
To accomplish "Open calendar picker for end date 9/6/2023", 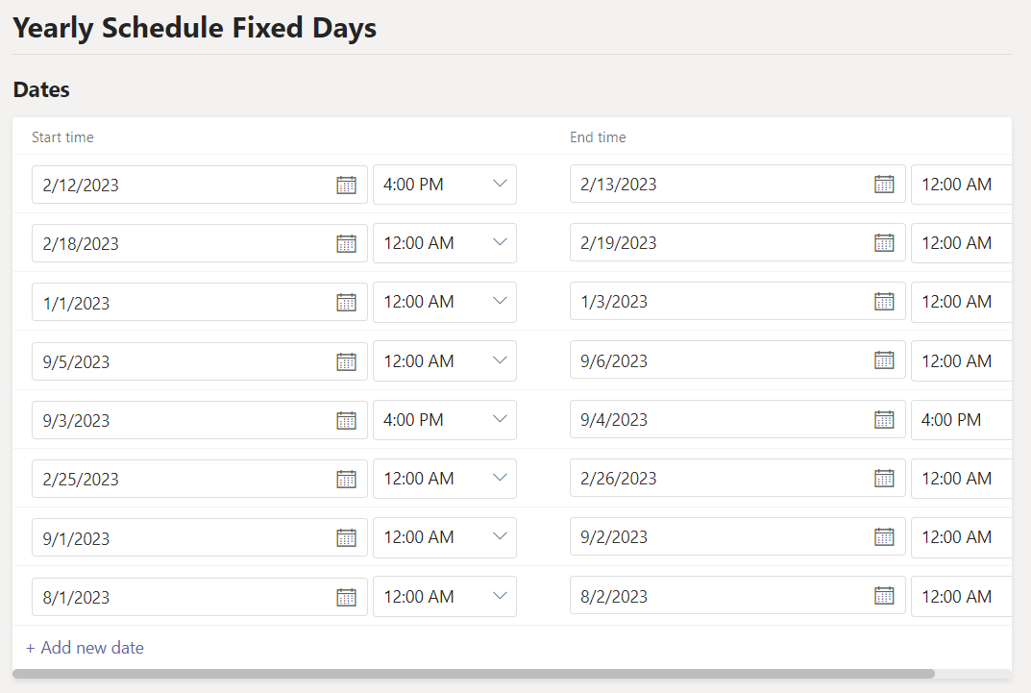I will point(884,360).
